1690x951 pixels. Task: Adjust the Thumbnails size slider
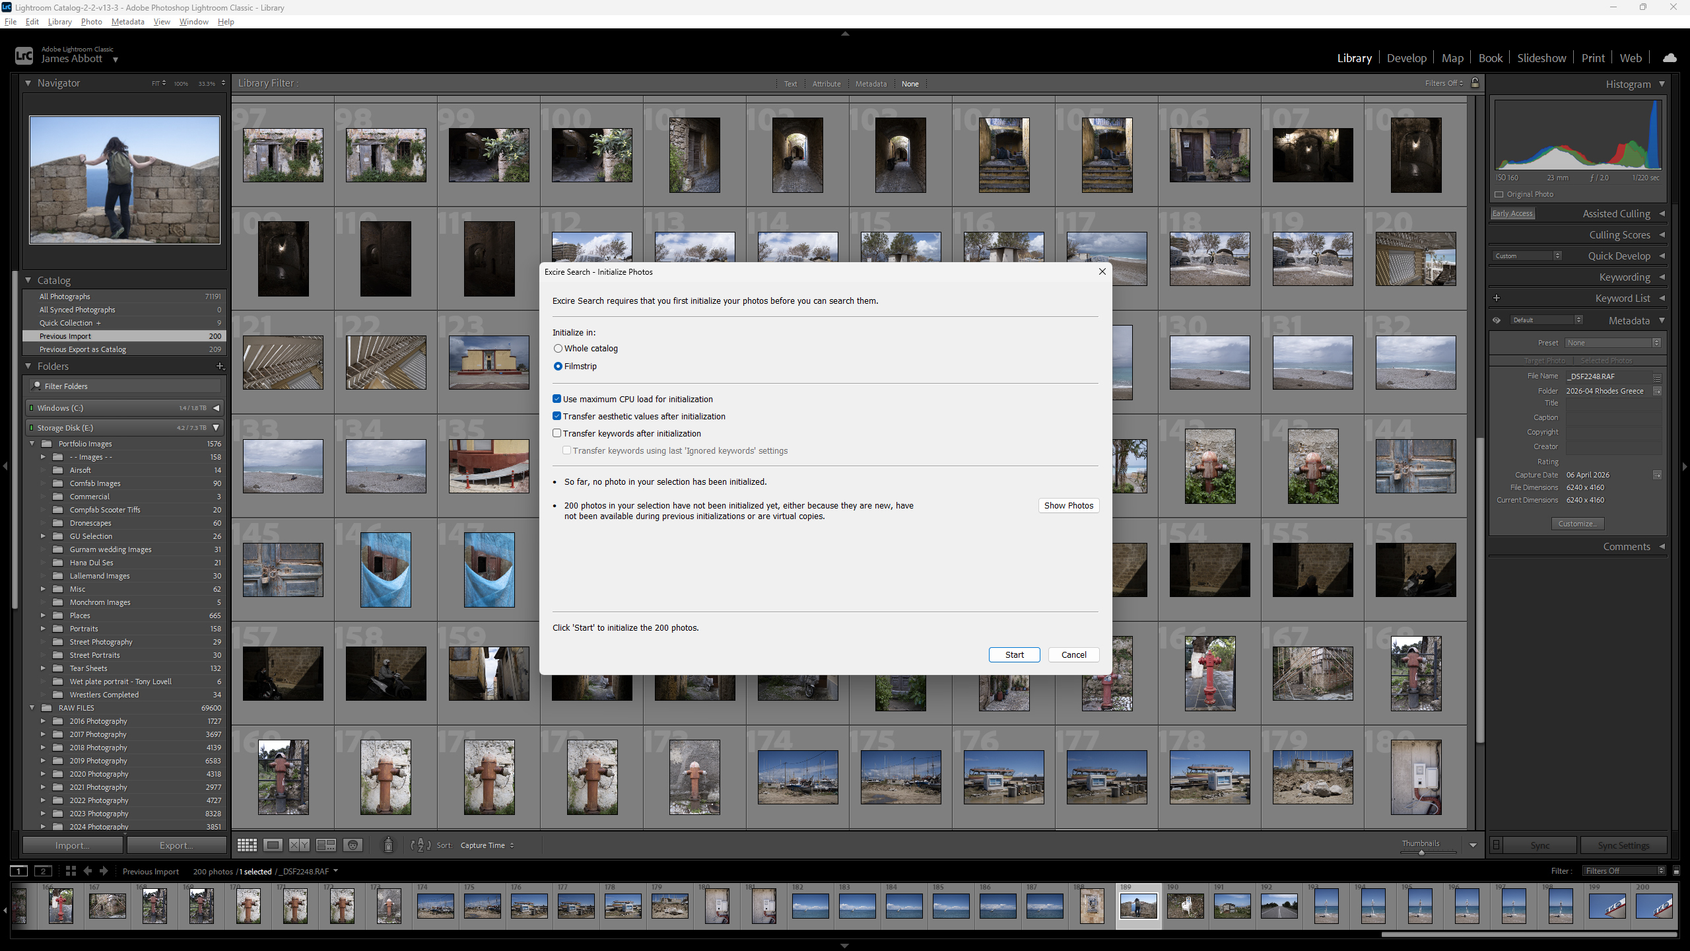1421,853
